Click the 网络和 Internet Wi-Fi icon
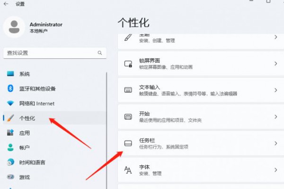This screenshot has height=189, width=284. point(10,104)
